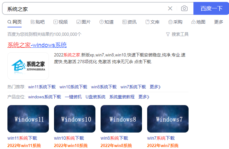Select the orange 2022年win8系统 text
229x149 pixels.
click(x=116, y=145)
